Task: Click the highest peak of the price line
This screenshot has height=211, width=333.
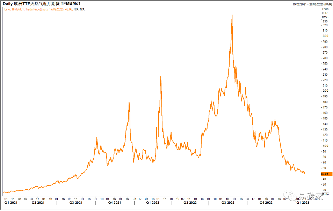Action: coord(232,15)
